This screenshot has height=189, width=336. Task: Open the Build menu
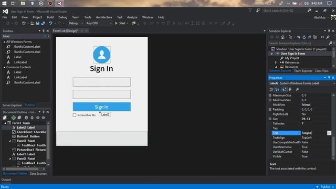tap(50, 17)
